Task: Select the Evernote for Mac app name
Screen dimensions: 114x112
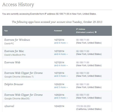Action: 14,51
